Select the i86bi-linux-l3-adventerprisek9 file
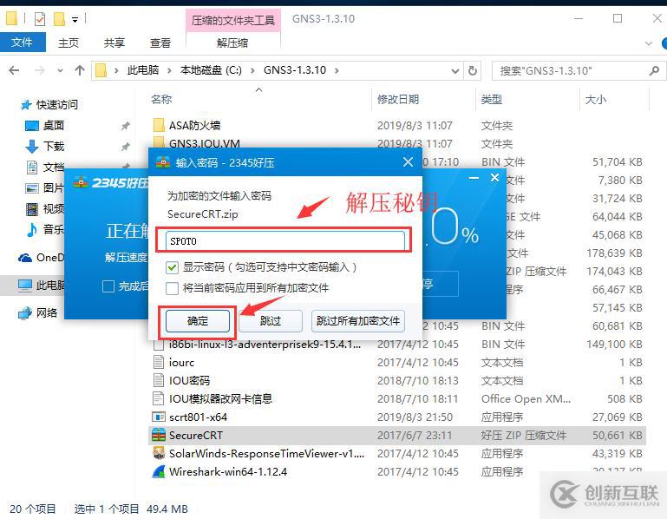Viewport: 667px width, 519px height. pos(257,344)
